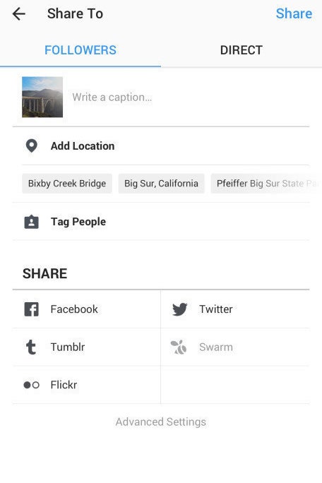The width and height of the screenshot is (322, 483).
Task: Tap the blue Share button
Action: (x=294, y=13)
